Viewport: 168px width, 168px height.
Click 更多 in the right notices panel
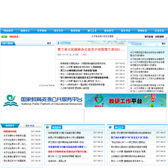(163, 43)
